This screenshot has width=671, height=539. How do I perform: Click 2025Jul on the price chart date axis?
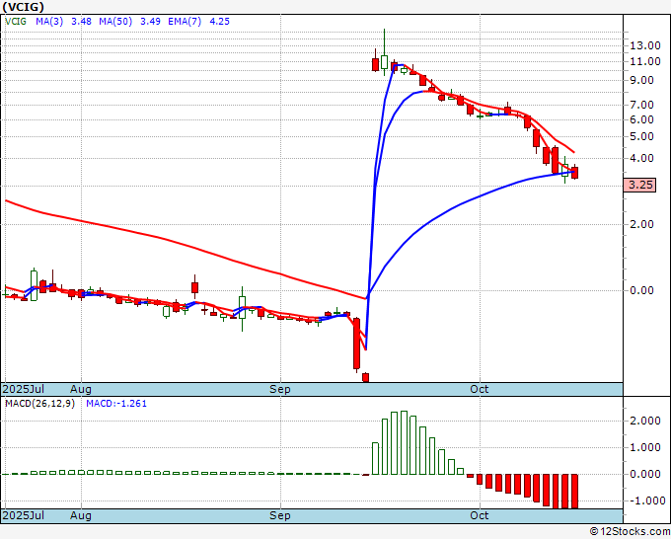(24, 389)
